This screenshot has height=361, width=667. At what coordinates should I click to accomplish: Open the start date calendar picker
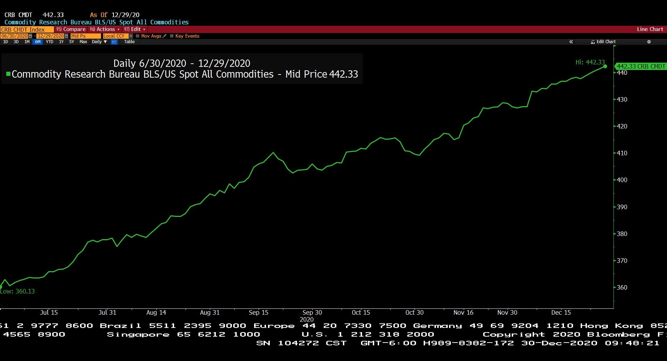click(x=30, y=36)
